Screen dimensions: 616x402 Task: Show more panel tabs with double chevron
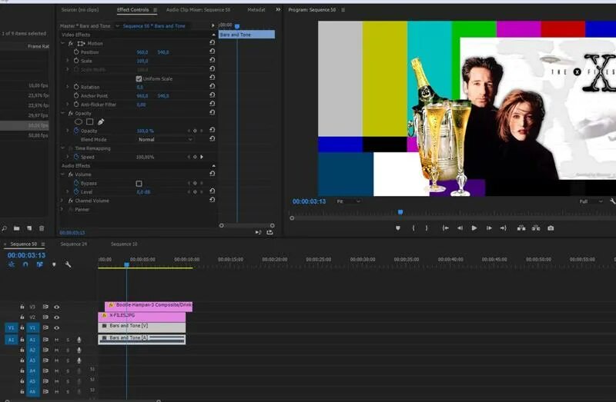[x=278, y=9]
